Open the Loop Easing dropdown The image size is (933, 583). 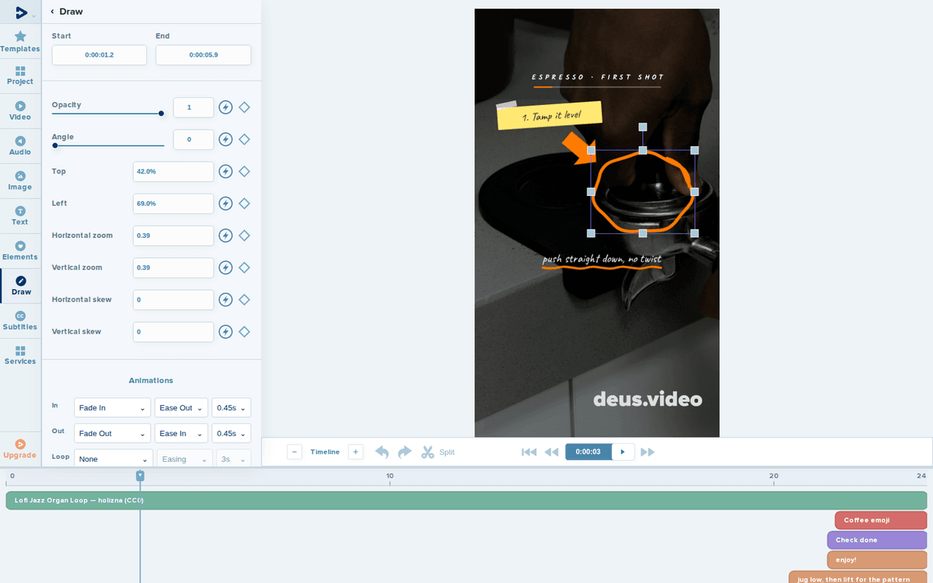(x=185, y=459)
